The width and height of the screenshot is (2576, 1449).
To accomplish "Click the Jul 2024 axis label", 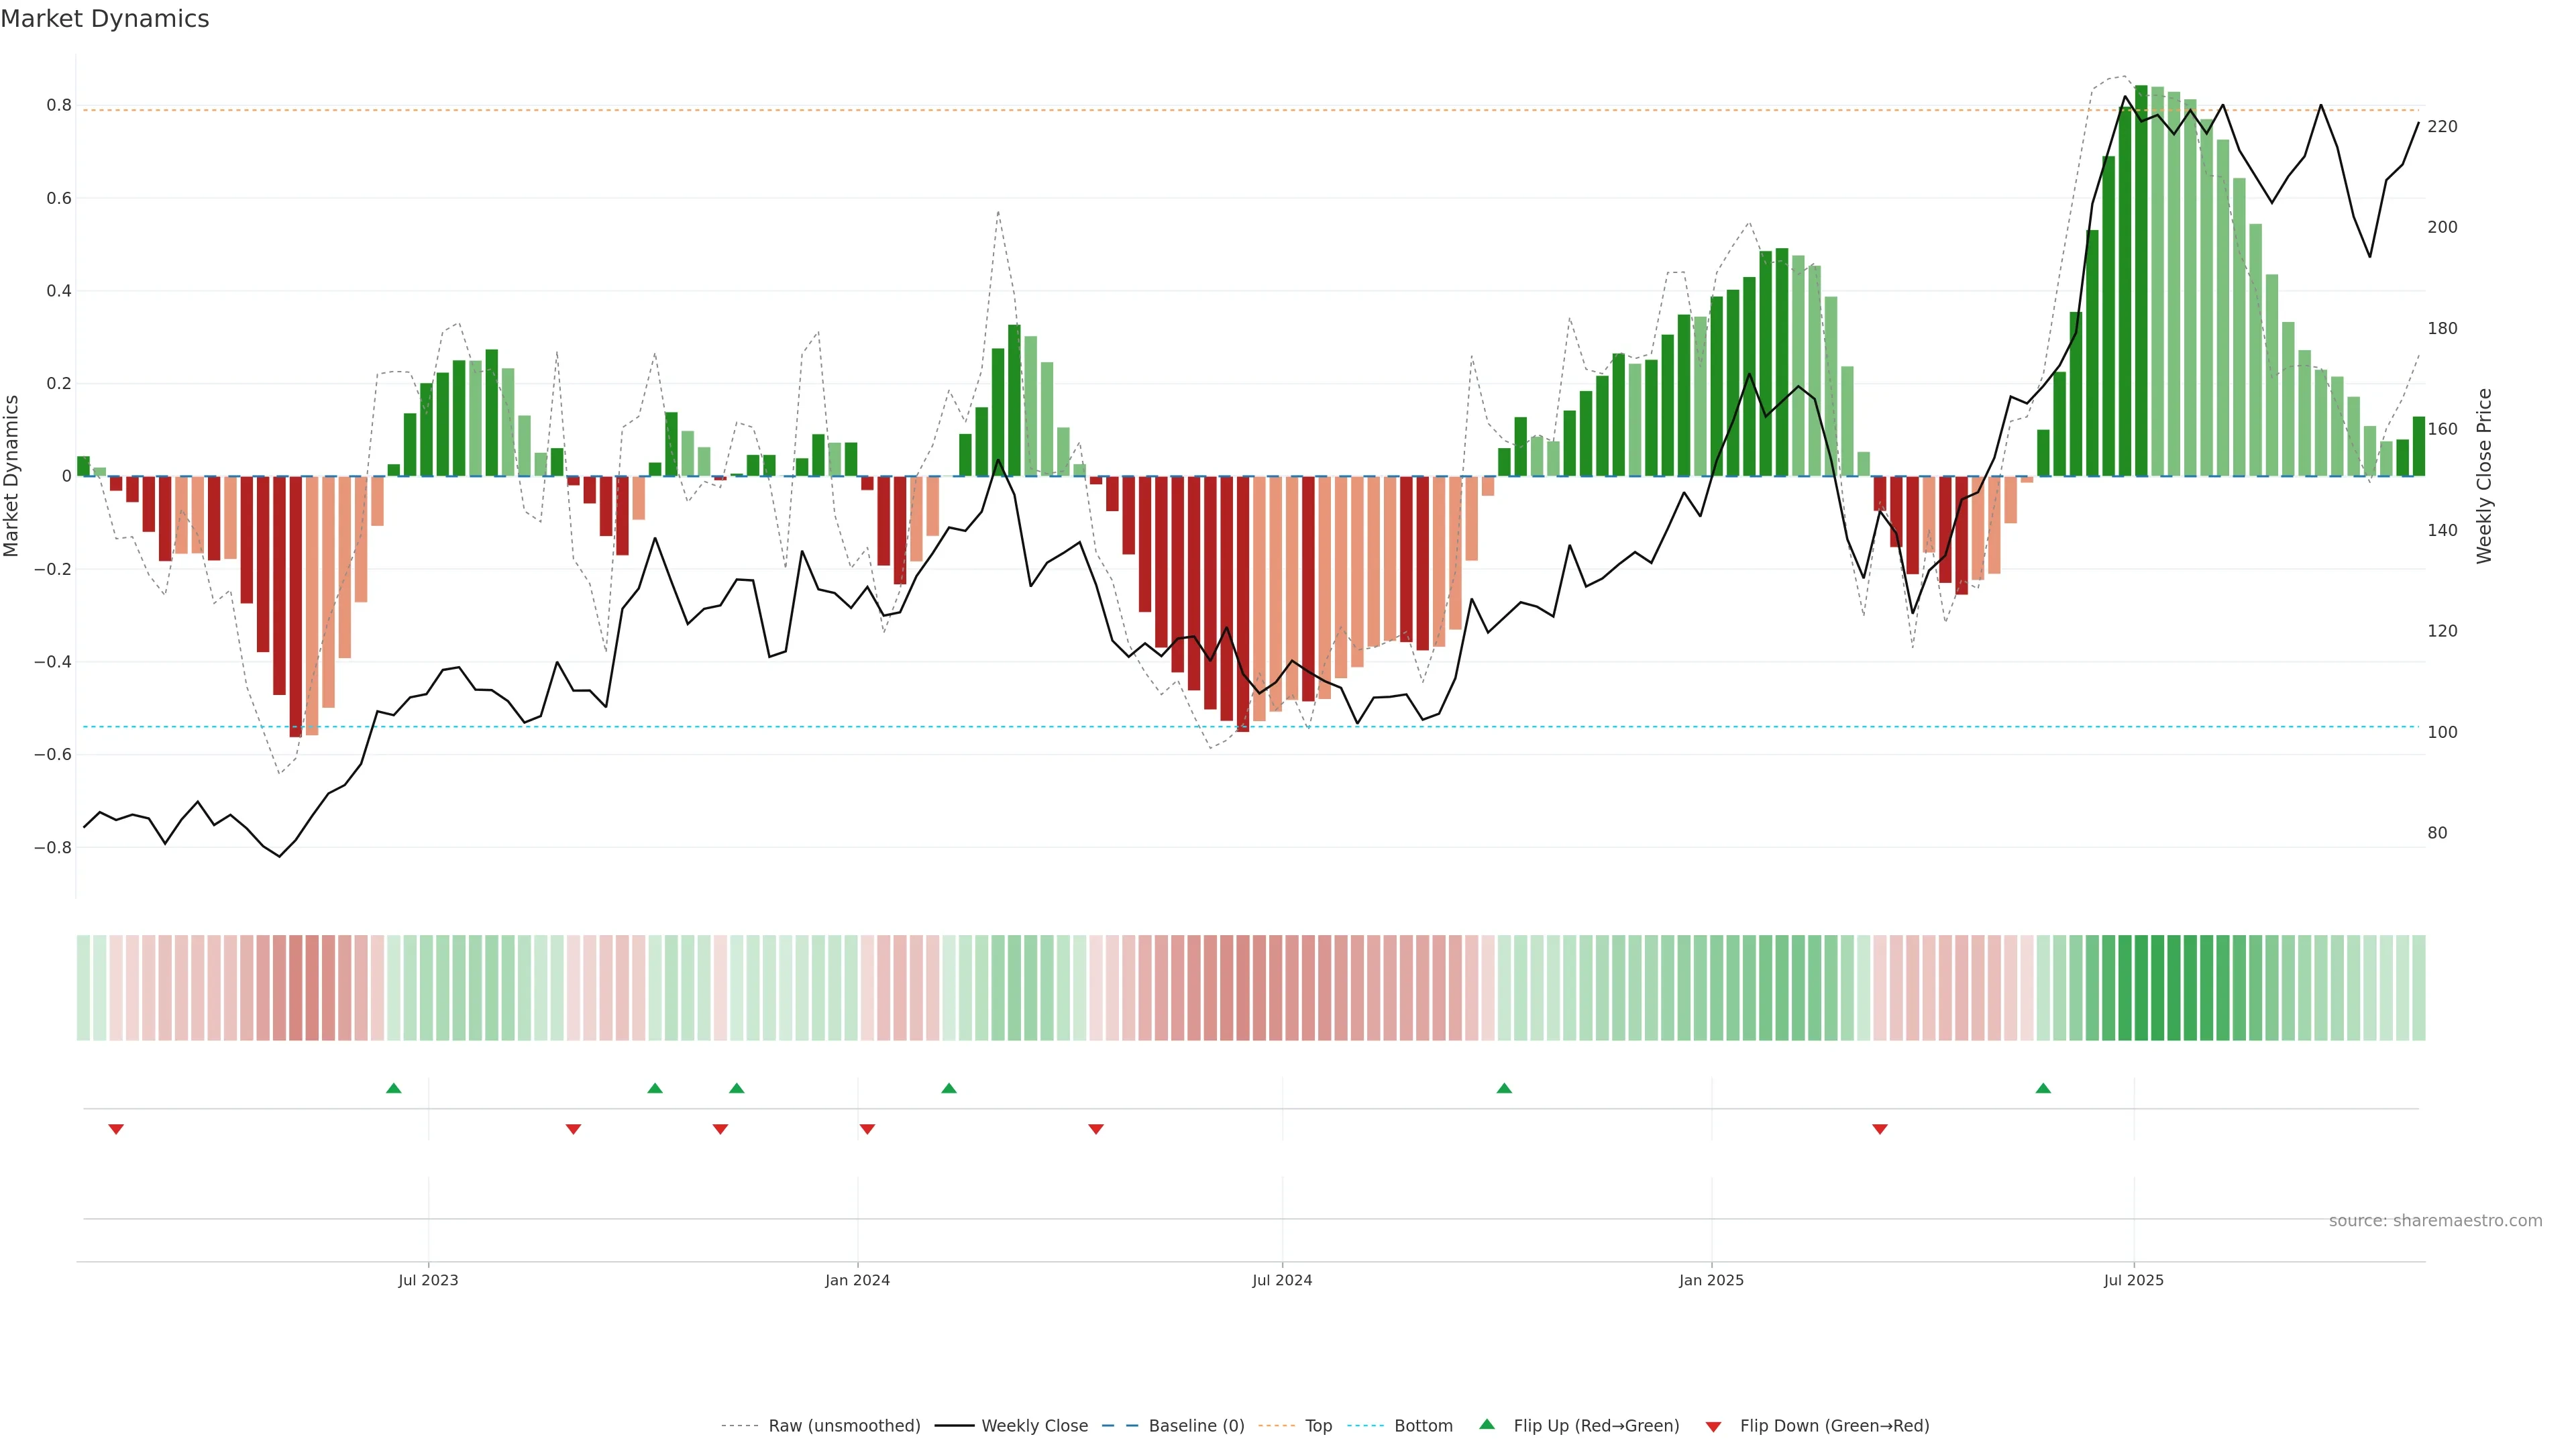I will click(1282, 1280).
